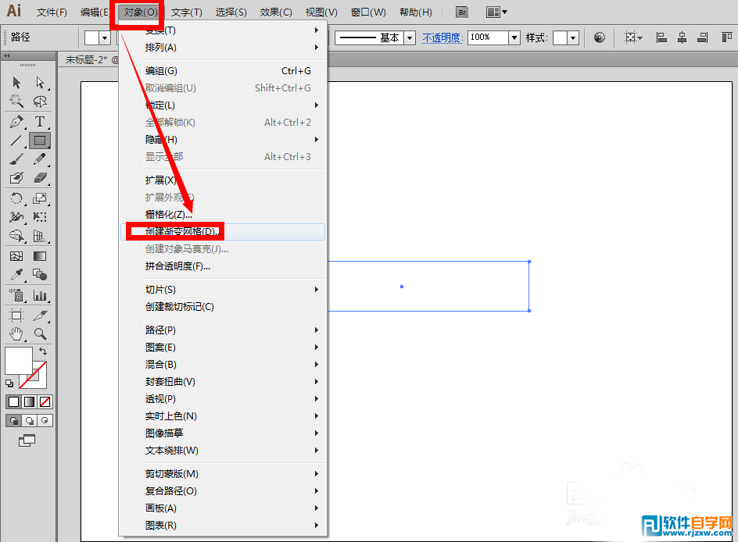The image size is (738, 542).
Task: Enable Draw Behind mode
Action: pyautogui.click(x=29, y=421)
